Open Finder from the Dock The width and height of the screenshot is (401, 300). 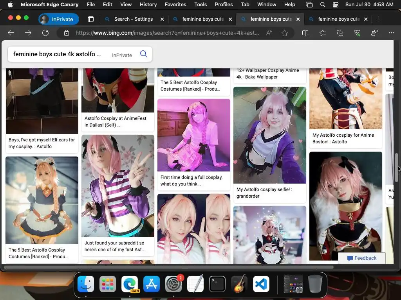click(x=86, y=284)
